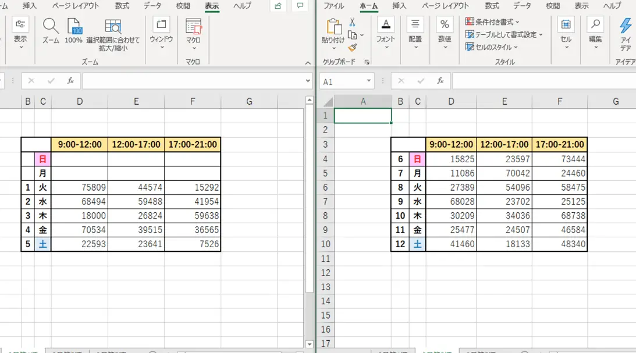Screen dimensions: 636x353
Task: Click the Paste (貼り付け) clipboard icon
Action: point(333,27)
